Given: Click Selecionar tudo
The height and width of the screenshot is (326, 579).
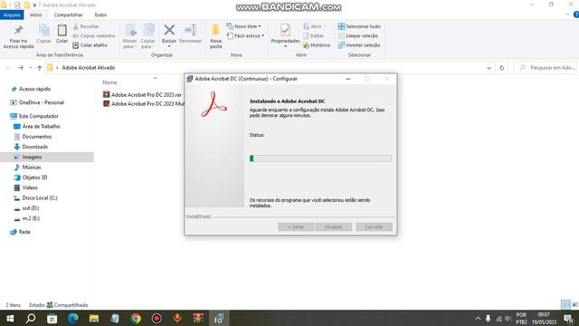Looking at the screenshot, I should pyautogui.click(x=359, y=26).
